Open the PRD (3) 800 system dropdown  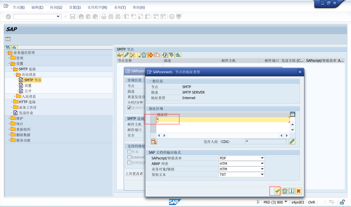[x=286, y=202]
